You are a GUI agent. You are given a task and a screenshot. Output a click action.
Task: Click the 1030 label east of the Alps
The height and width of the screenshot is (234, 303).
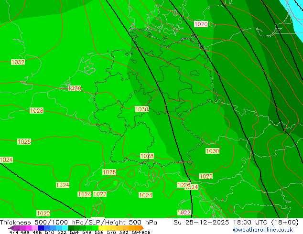212,151
